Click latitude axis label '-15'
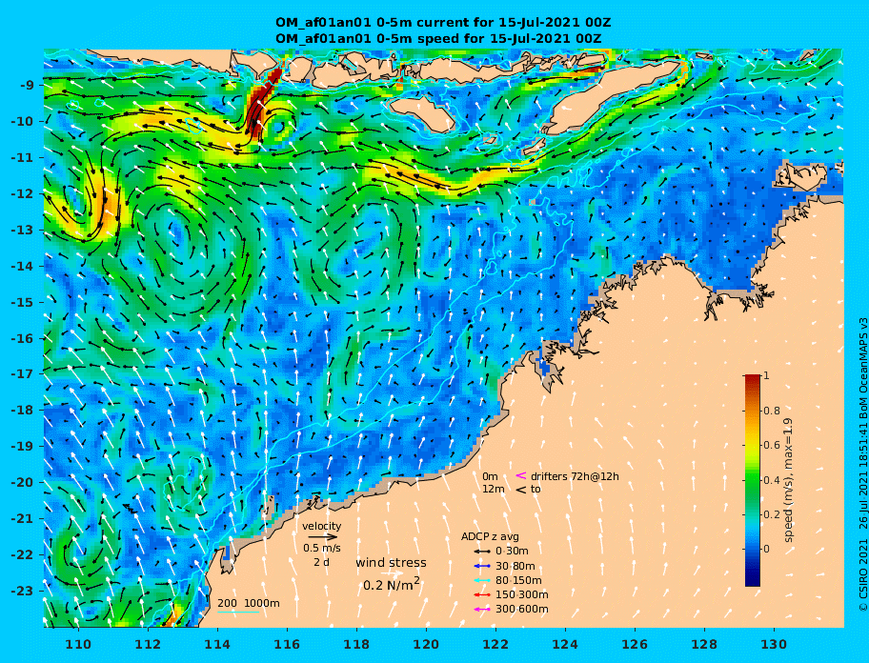Viewport: 869px width, 663px height. tap(25, 302)
